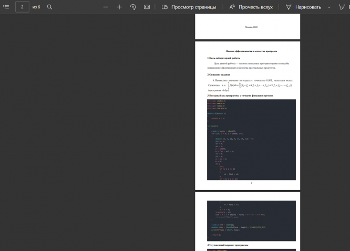
Task: Toggle fit to page width
Action: 147,7
